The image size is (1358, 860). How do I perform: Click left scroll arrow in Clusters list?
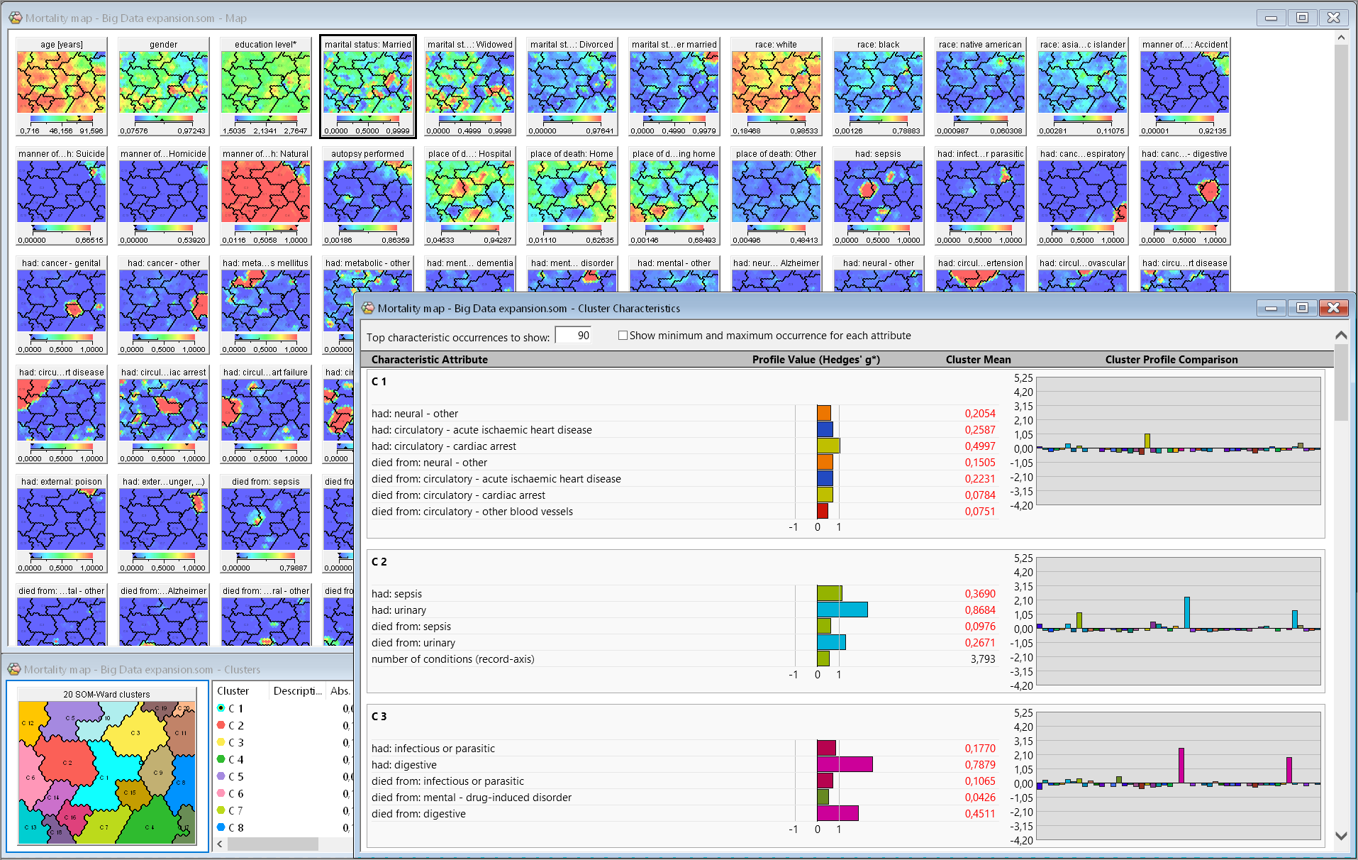pyautogui.click(x=220, y=844)
